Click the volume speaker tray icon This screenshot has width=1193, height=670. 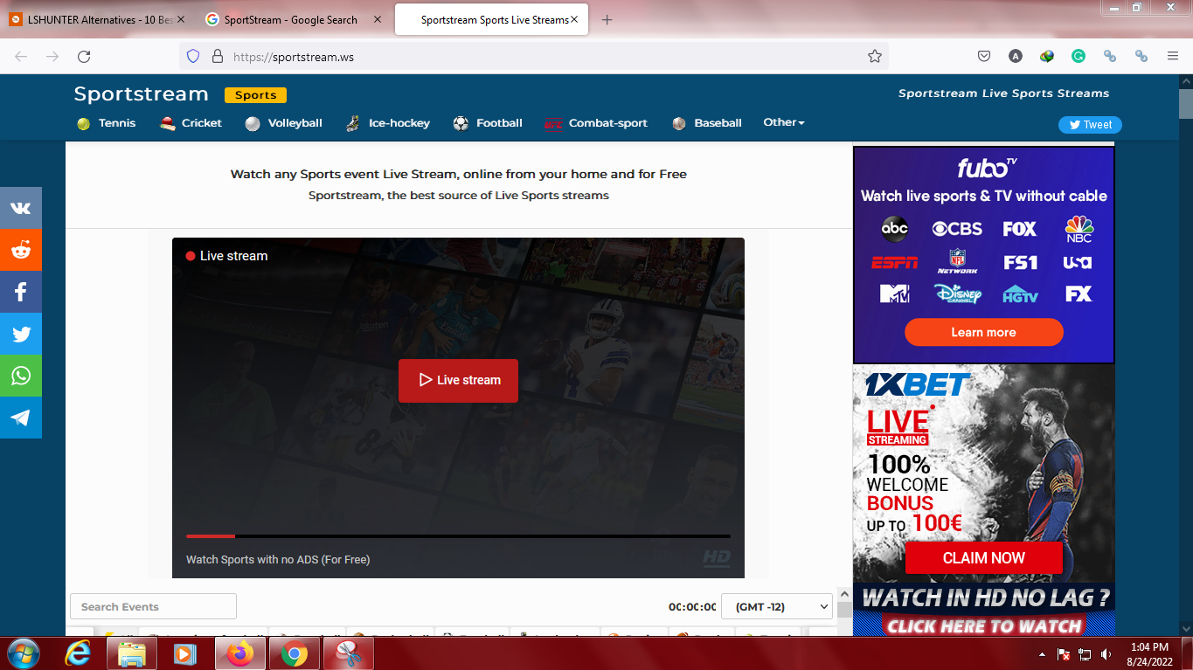[1106, 653]
